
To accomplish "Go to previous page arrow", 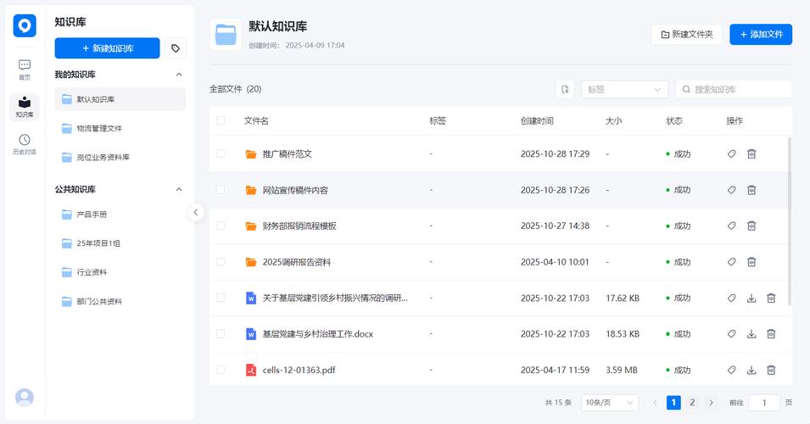I will (x=655, y=402).
